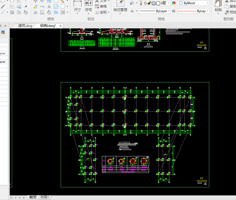The width and height of the screenshot is (236, 200).
Task: Click the dashed rectangle selection icon
Action: click(x=63, y=7)
